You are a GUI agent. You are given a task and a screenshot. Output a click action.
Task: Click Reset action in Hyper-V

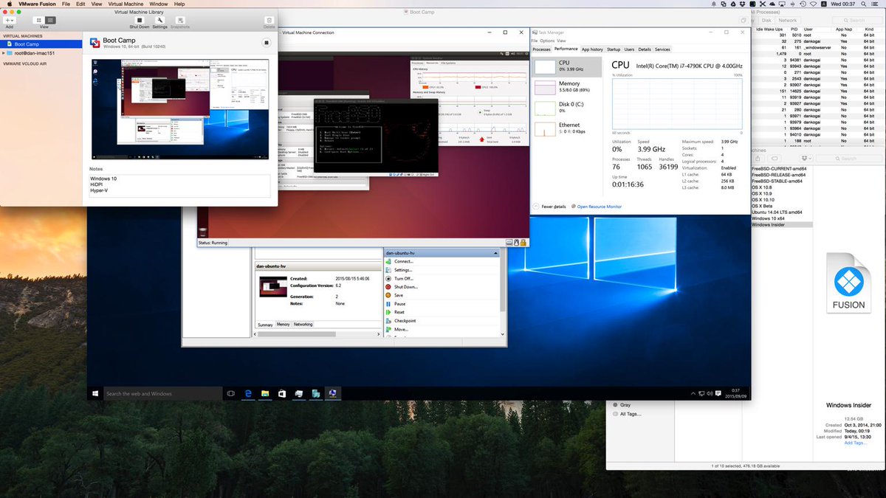pos(399,312)
